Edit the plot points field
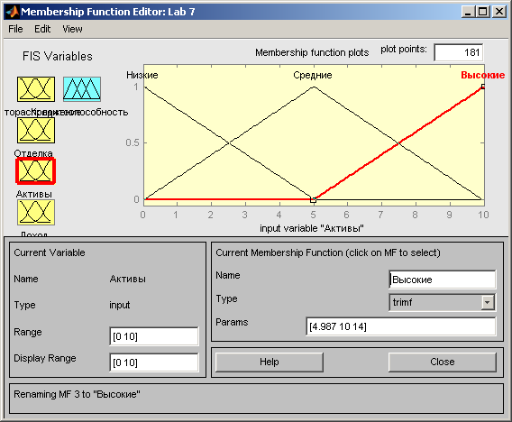 459,52
